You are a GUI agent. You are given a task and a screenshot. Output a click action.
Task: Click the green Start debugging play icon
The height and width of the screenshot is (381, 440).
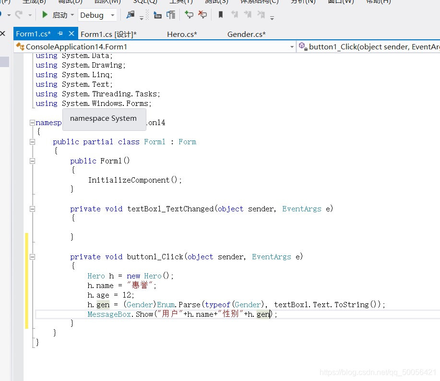(45, 14)
